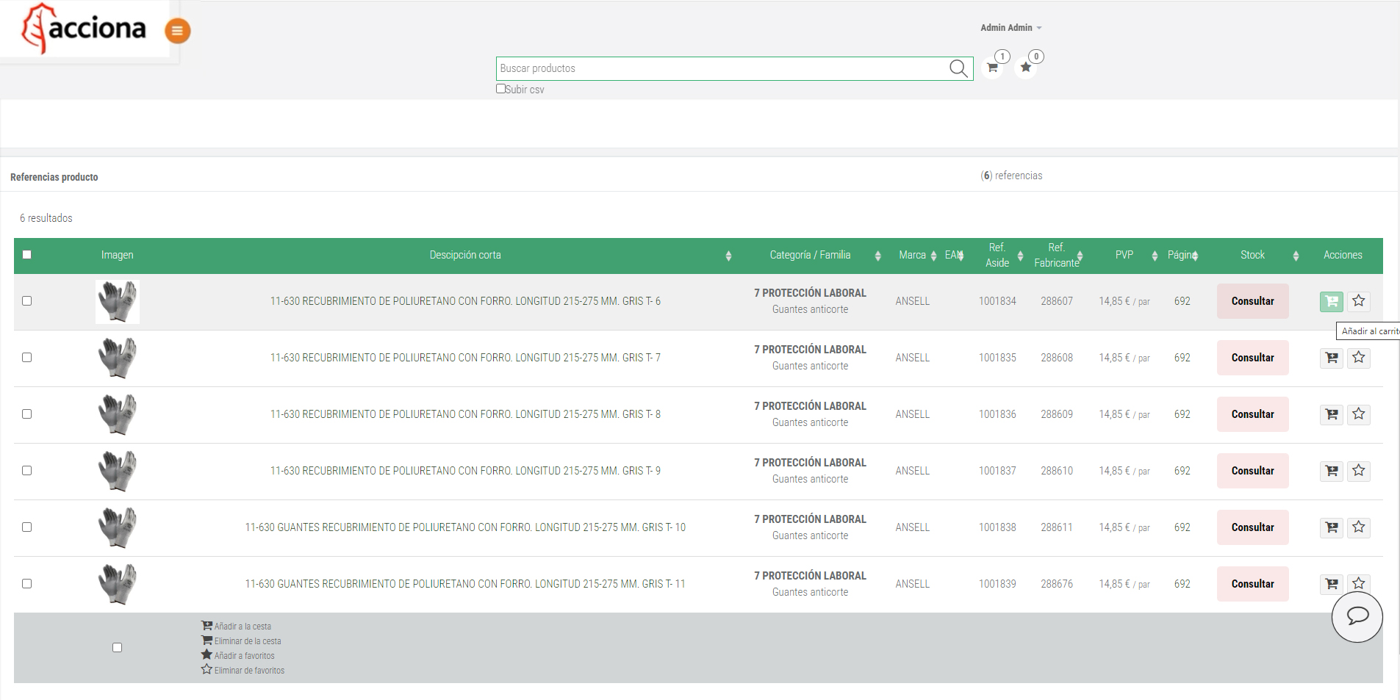Add product ref 1001837 to cart
The width and height of the screenshot is (1400, 700).
[1331, 471]
